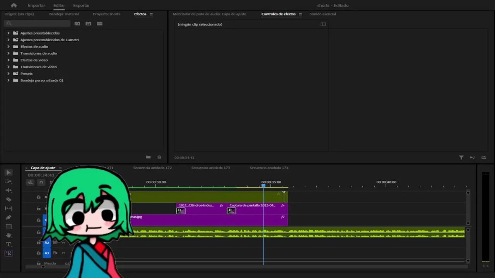This screenshot has width=495, height=278.
Task: Select the Type tool
Action: 9,244
